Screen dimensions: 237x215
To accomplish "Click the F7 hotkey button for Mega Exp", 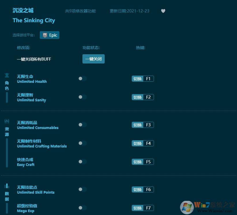I will tap(148, 208).
